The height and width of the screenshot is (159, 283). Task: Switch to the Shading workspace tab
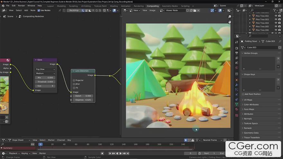[x=114, y=6]
